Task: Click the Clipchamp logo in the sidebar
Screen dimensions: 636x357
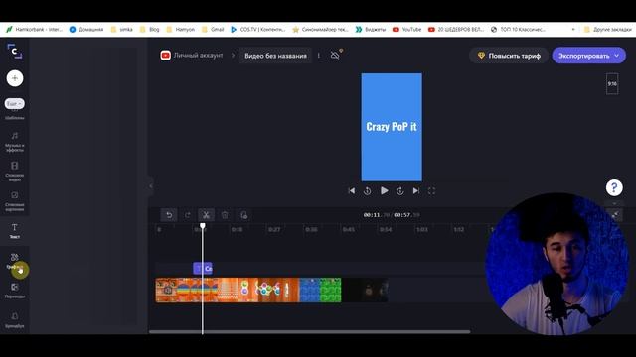Action: tap(15, 51)
